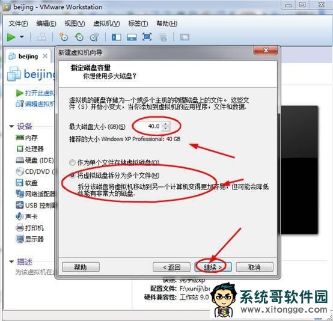Click the revert to snapshot icon
Viewport: 333px width, 321px height.
coord(79,37)
